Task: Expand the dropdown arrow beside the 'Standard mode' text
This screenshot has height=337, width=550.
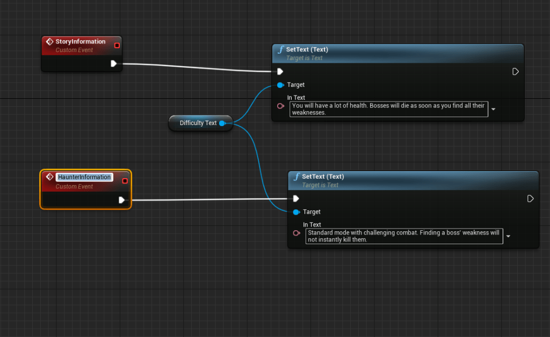Action: click(x=508, y=236)
